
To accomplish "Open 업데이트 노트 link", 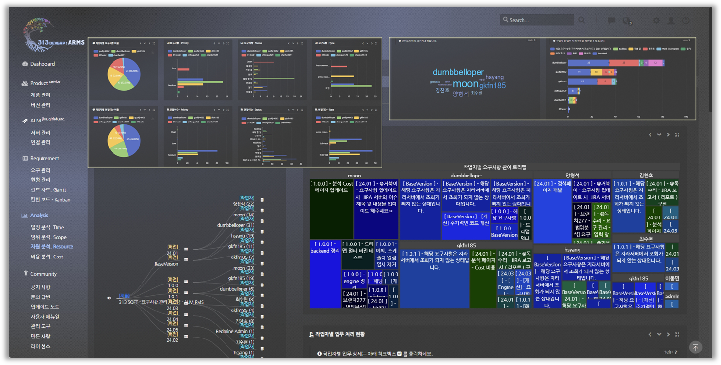I will (45, 307).
